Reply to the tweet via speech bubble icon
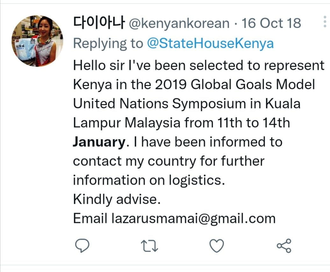The image size is (330, 272). click(x=82, y=246)
